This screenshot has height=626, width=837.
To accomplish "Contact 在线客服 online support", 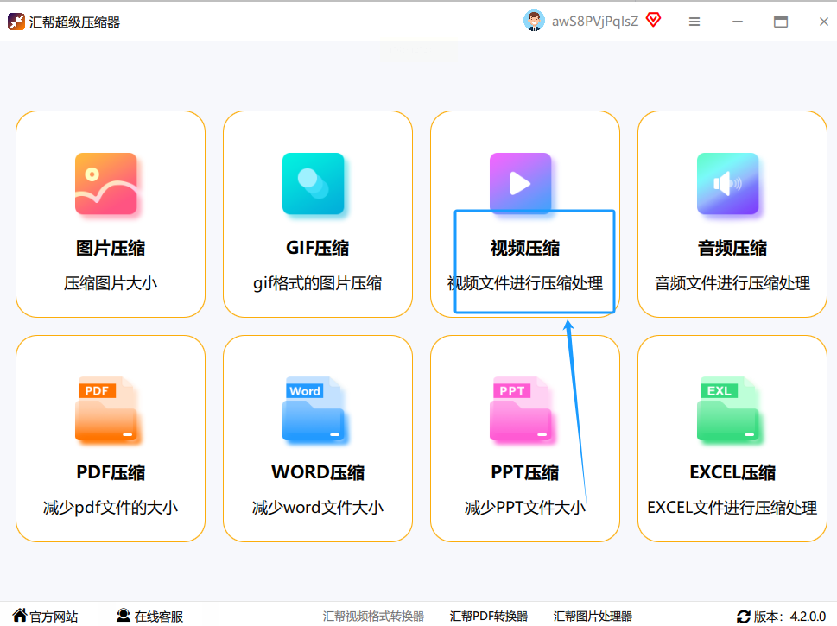I will tap(150, 617).
